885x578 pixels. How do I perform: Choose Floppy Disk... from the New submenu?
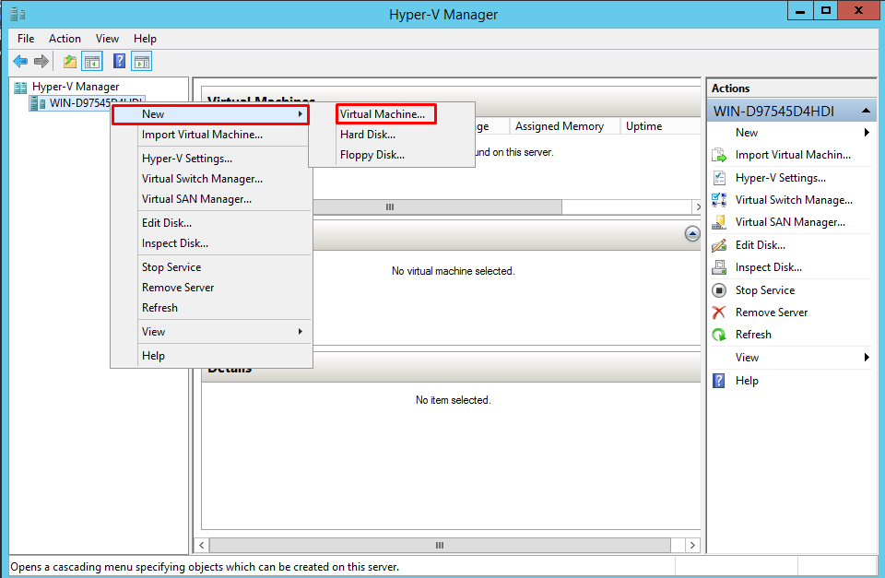(393, 155)
